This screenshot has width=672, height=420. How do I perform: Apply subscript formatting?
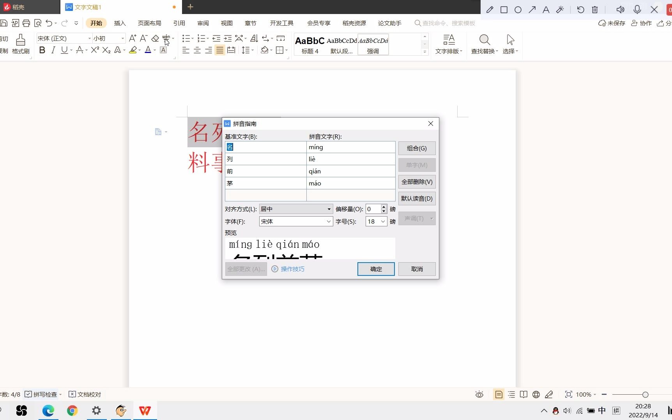[106, 50]
